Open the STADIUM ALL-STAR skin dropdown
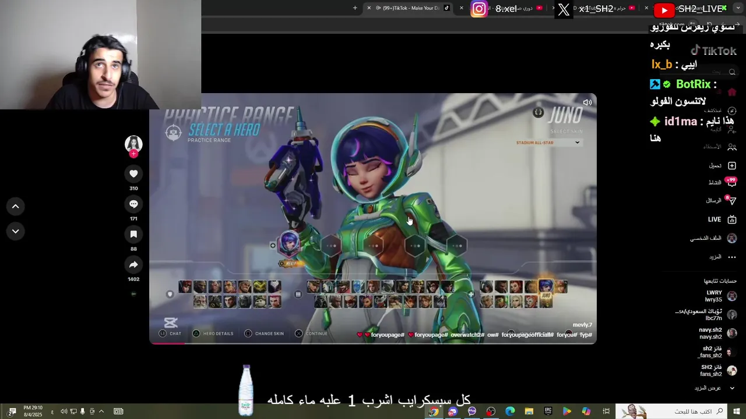The width and height of the screenshot is (746, 419). point(548,143)
